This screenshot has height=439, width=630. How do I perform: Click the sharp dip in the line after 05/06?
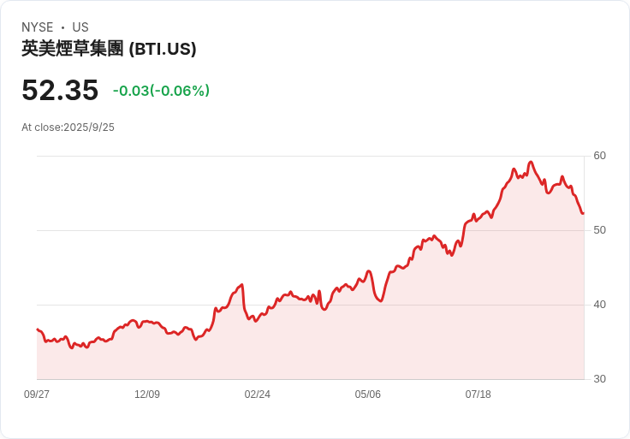[x=380, y=300]
